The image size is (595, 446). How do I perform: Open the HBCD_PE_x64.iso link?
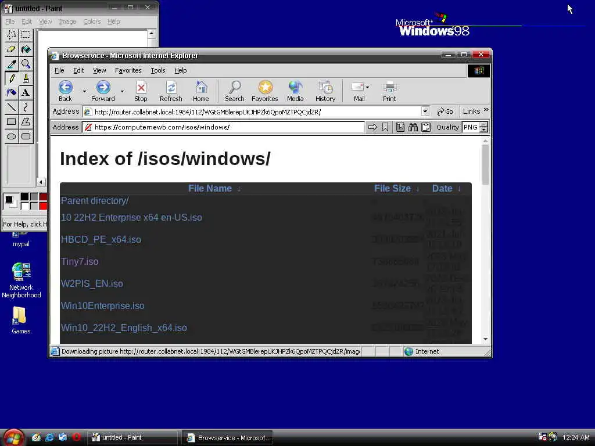pos(101,240)
